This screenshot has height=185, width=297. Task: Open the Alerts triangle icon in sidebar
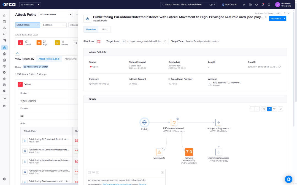click(x=4, y=28)
